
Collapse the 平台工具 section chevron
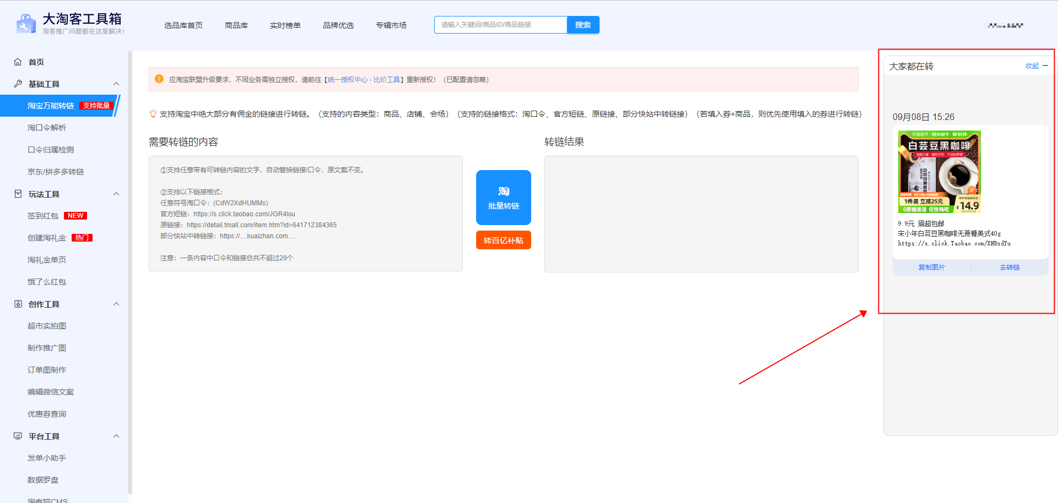coord(116,436)
